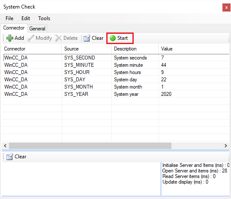Close the System Check window
Viewport: 231px width, 199px height.
pyautogui.click(x=226, y=8)
